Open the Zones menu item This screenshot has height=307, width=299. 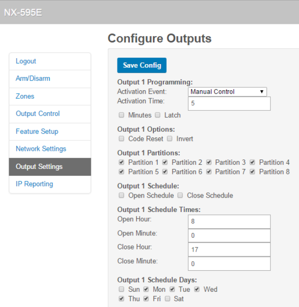(x=25, y=96)
